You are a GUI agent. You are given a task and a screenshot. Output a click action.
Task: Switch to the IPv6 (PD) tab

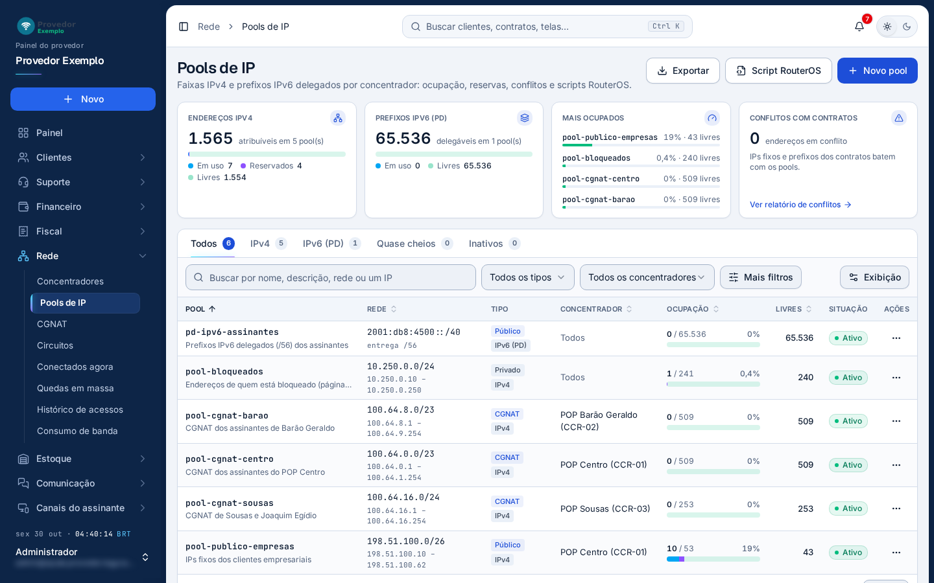pyautogui.click(x=331, y=244)
